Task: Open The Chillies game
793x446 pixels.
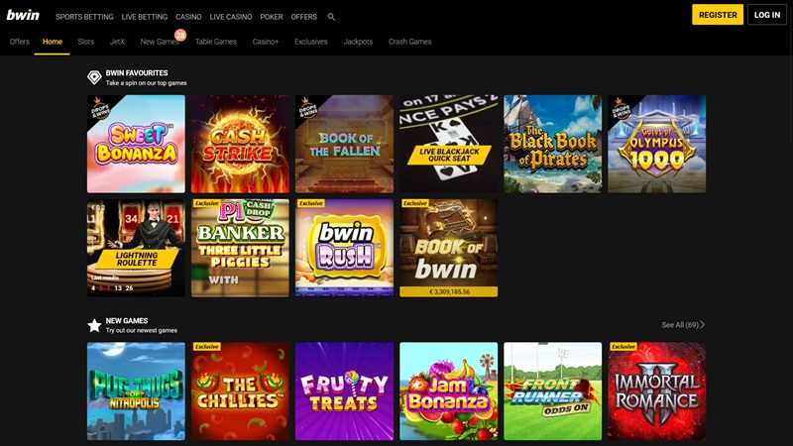Action: pyautogui.click(x=240, y=391)
